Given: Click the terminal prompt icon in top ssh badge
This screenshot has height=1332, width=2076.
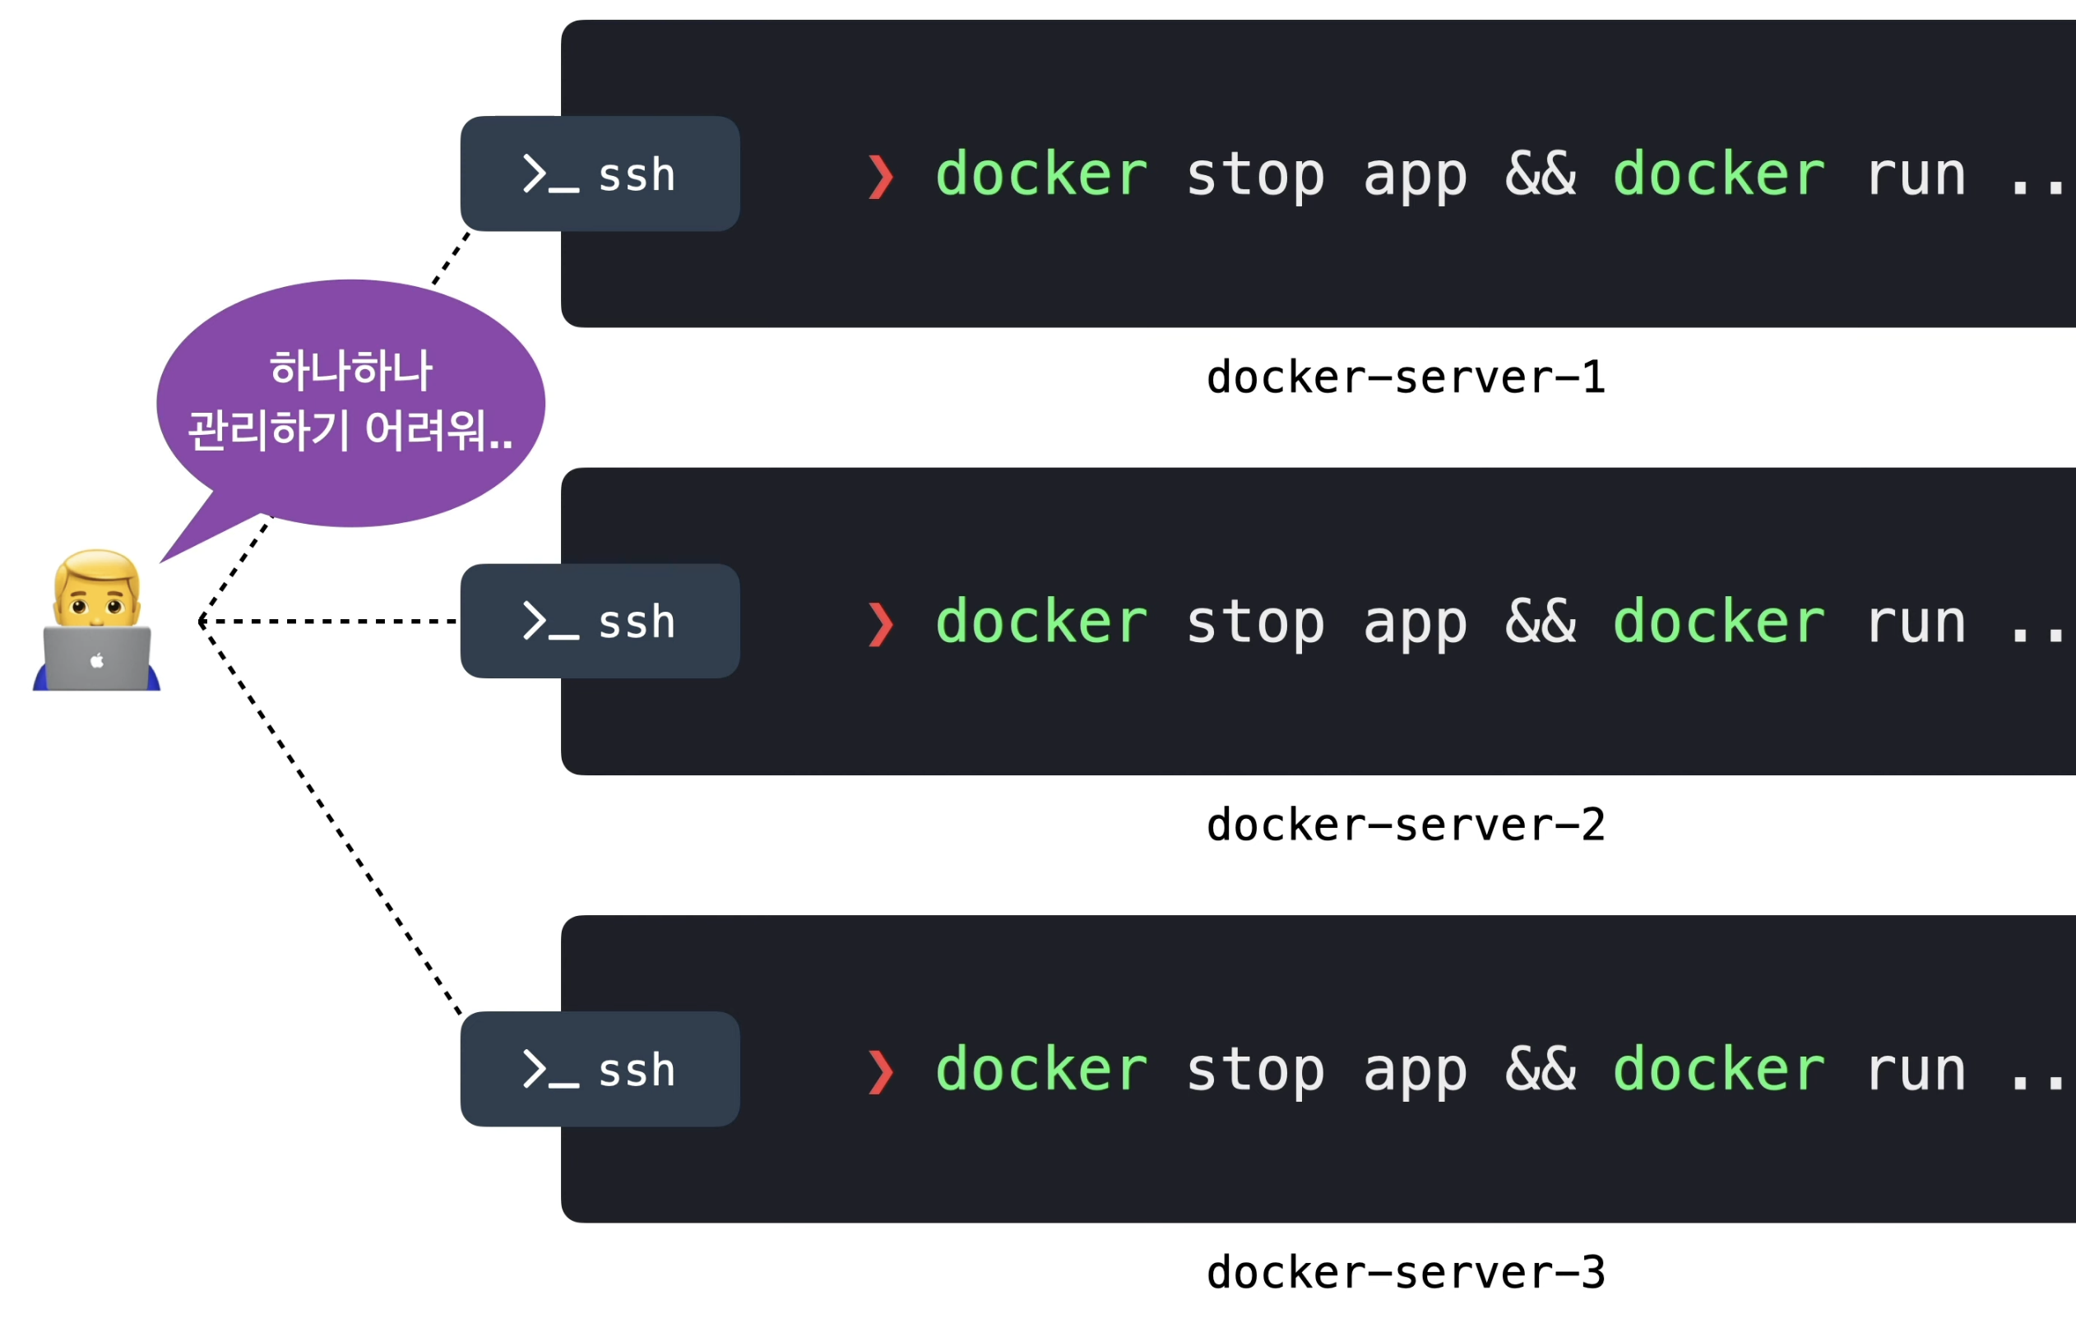Looking at the screenshot, I should coord(550,173).
